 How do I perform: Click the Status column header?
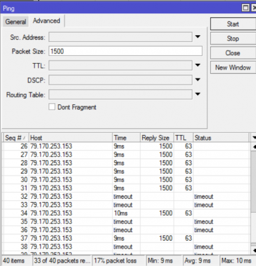pos(221,138)
